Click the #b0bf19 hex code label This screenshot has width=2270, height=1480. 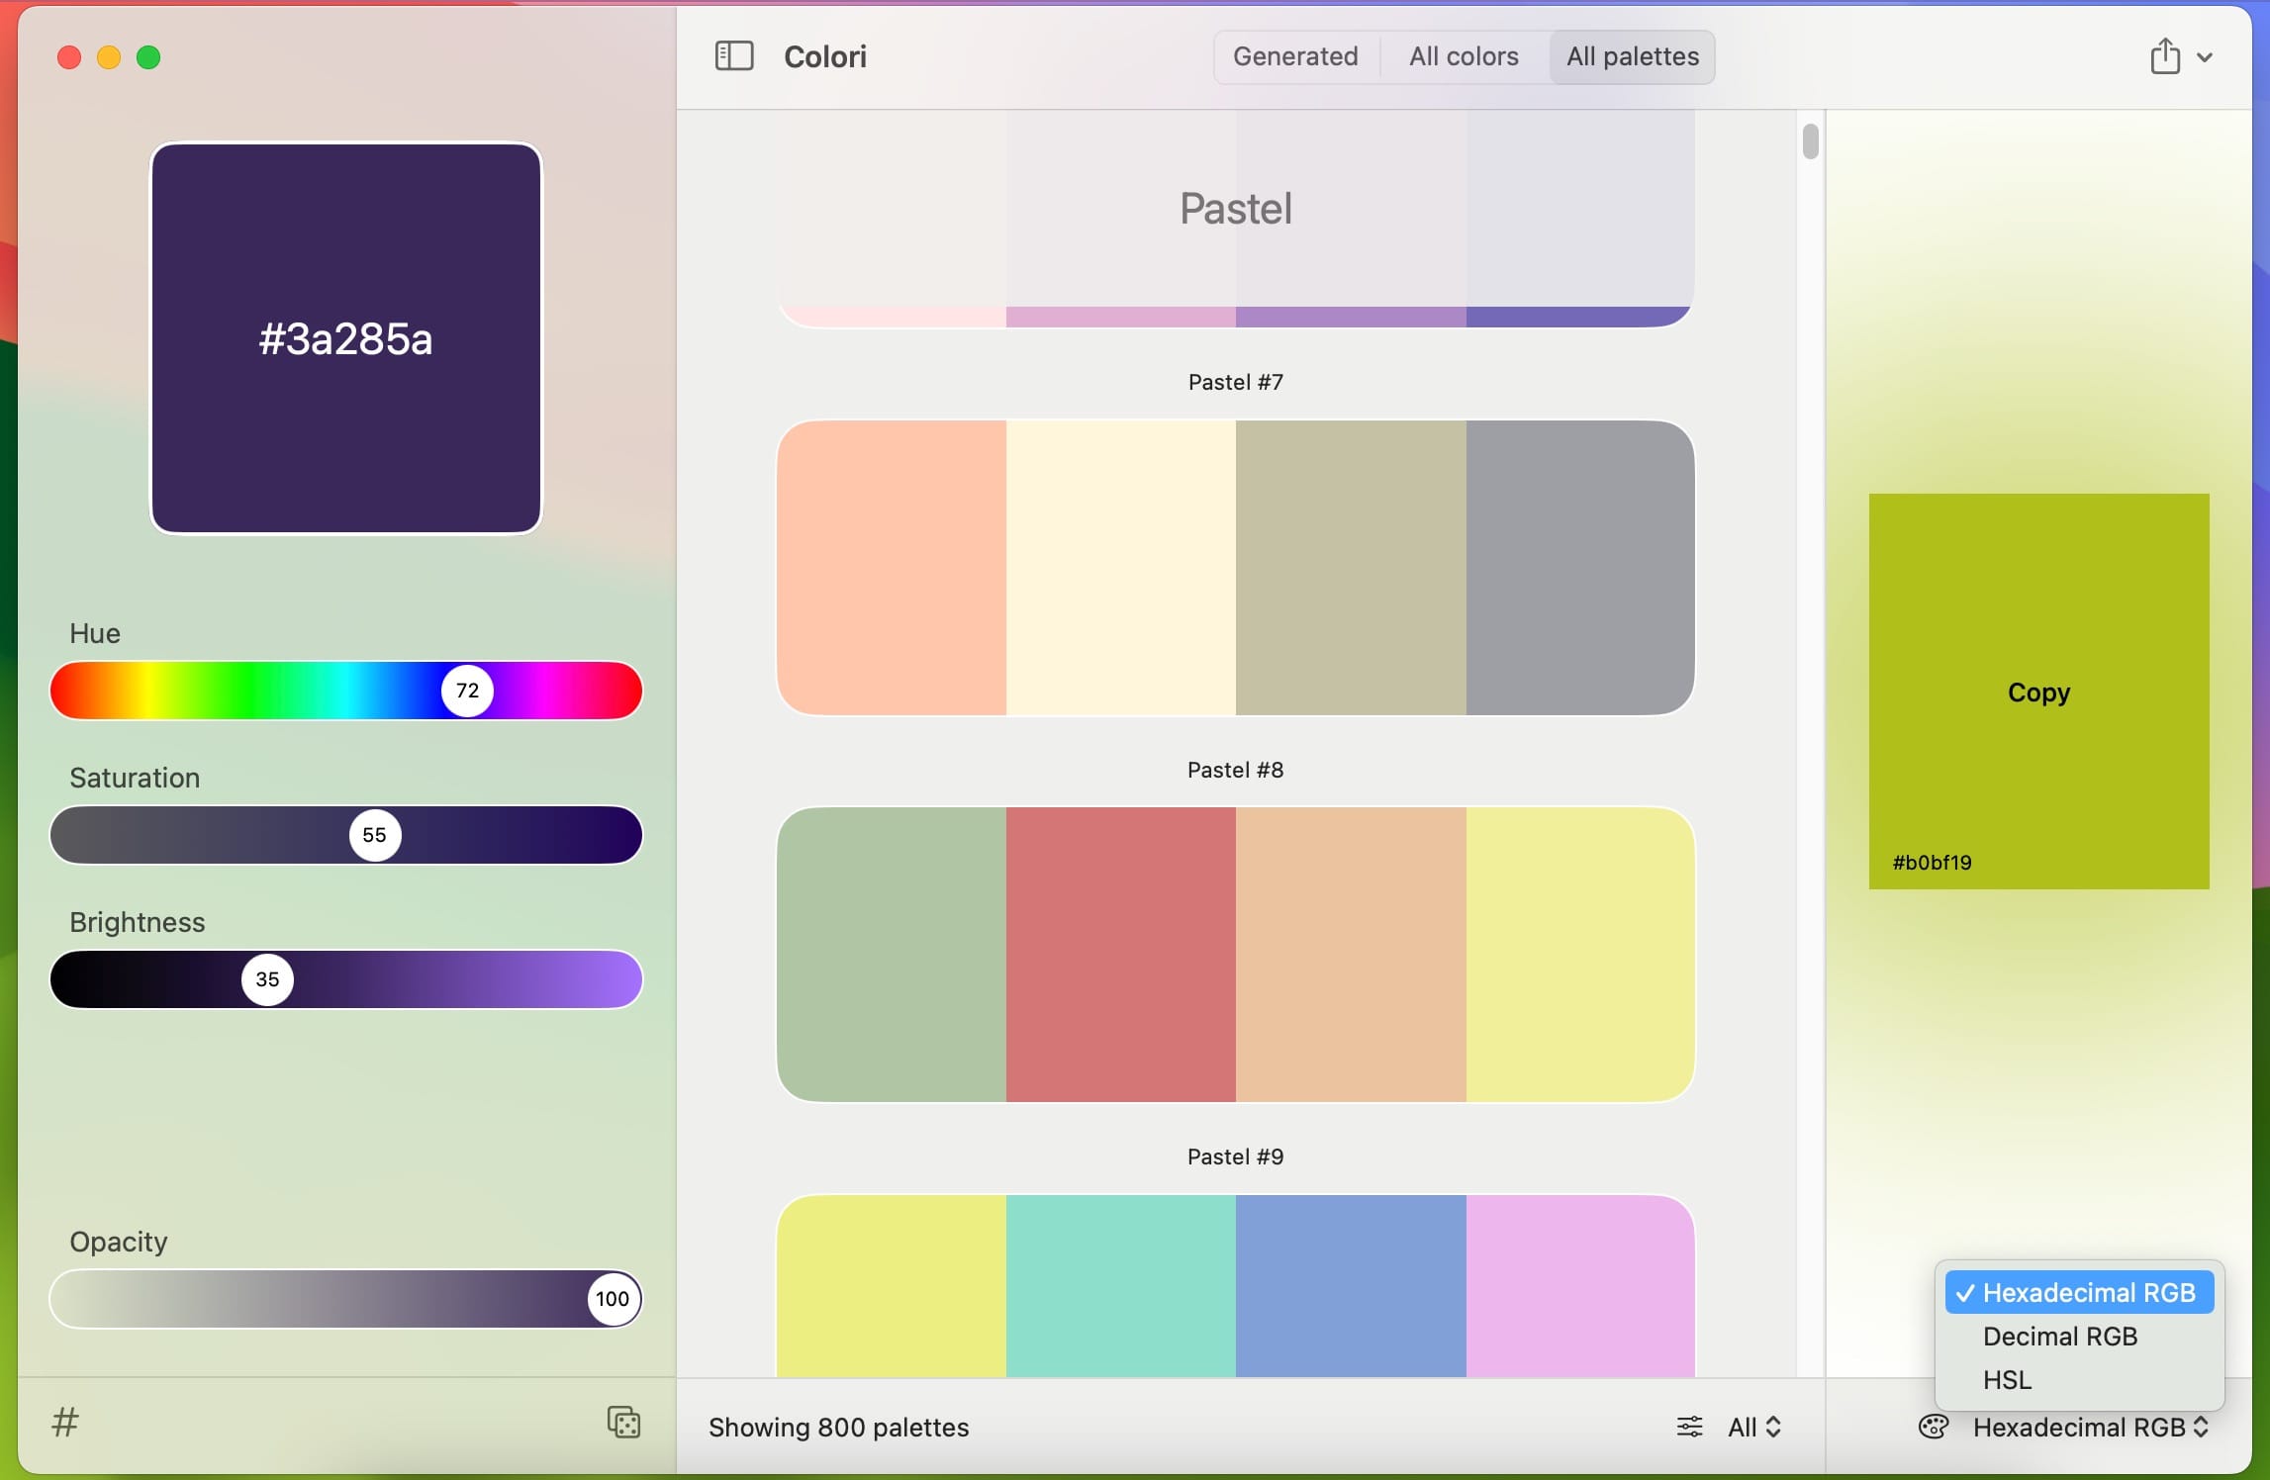point(1932,863)
